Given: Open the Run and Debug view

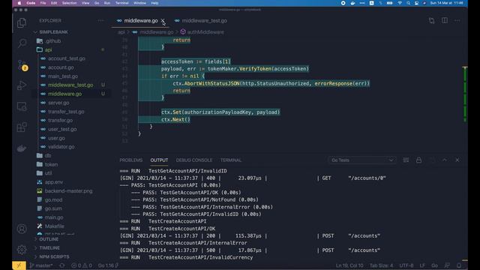Looking at the screenshot, I should click(22, 85).
